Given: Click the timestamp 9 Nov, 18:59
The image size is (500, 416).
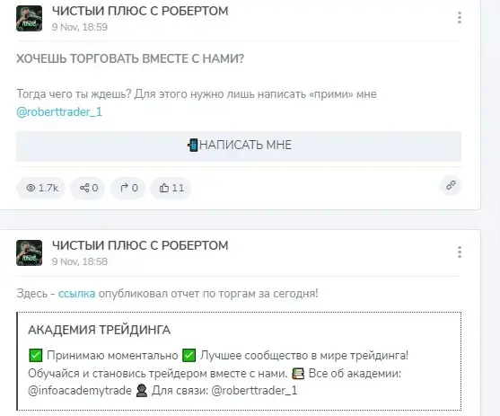Looking at the screenshot, I should (x=80, y=27).
